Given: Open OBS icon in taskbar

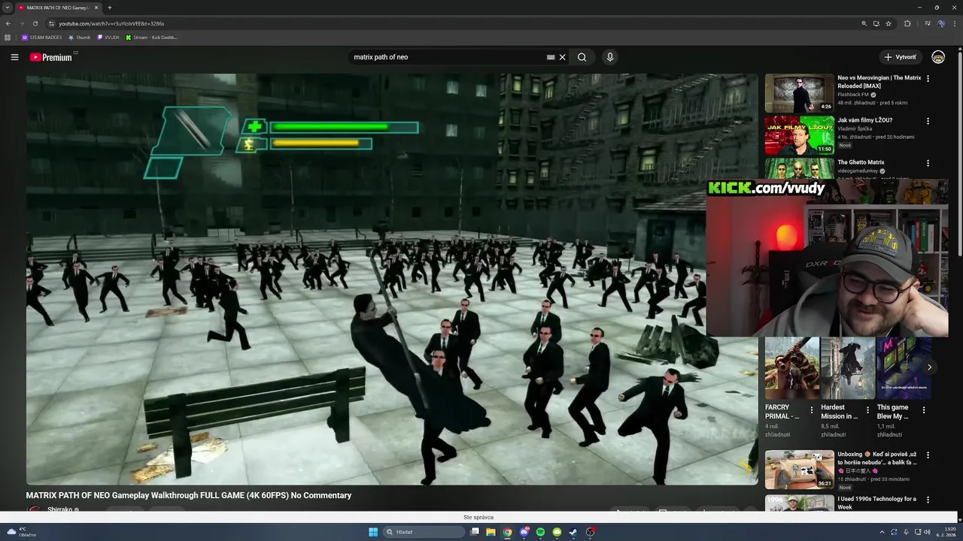Looking at the screenshot, I should tap(591, 532).
